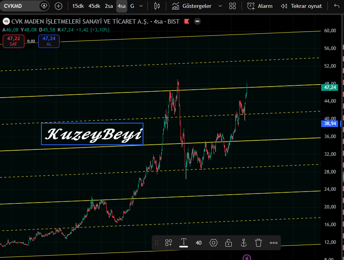This screenshot has width=344, height=260.
Task: Open more options three-dot menu
Action: click(x=273, y=243)
